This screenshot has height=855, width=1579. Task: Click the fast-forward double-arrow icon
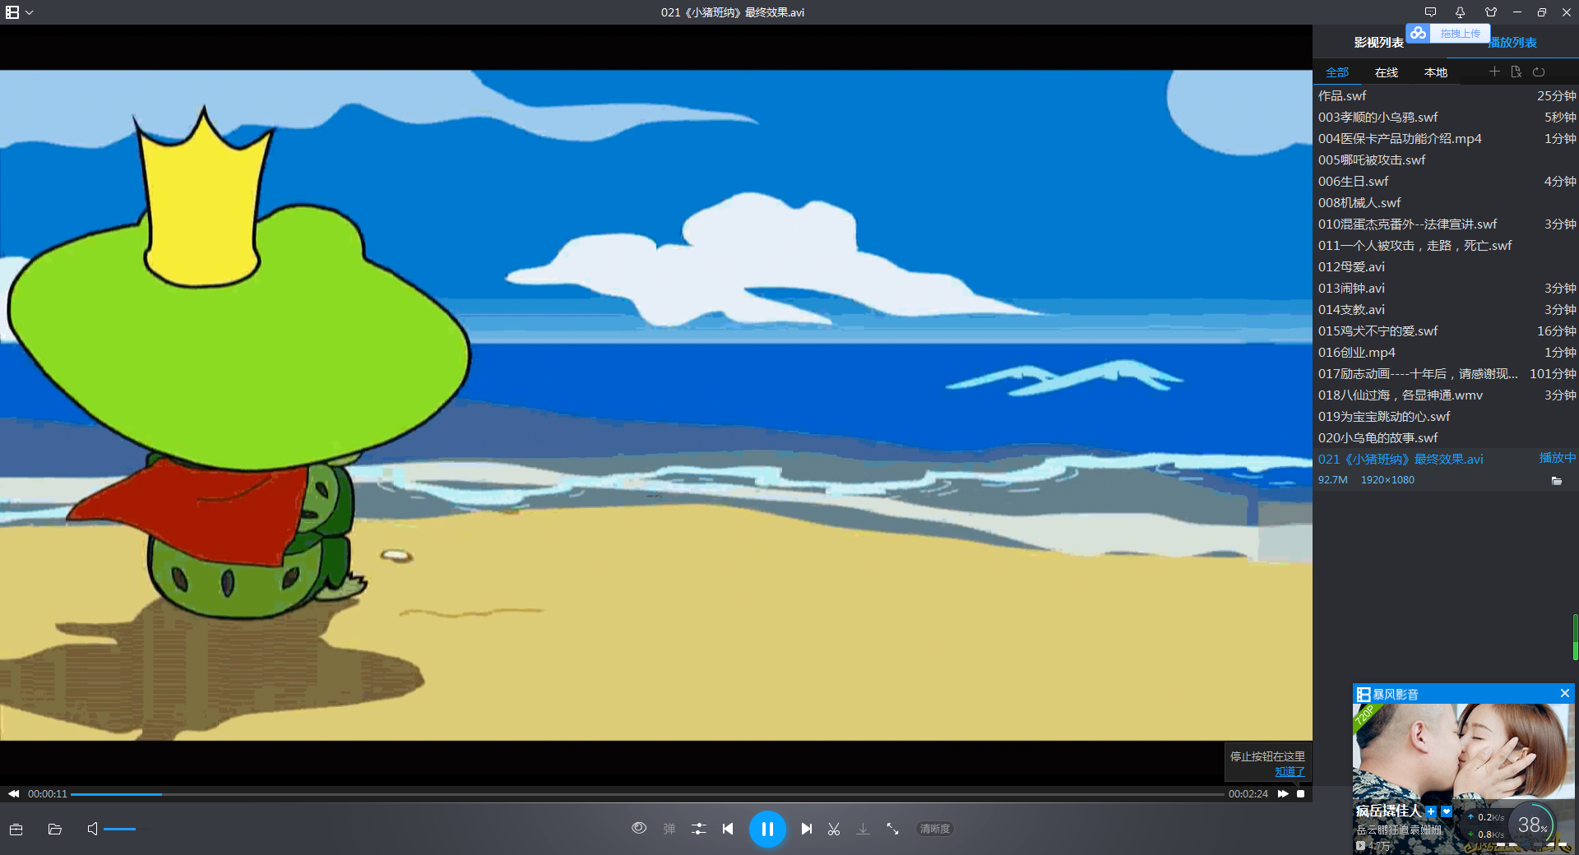(x=1283, y=794)
